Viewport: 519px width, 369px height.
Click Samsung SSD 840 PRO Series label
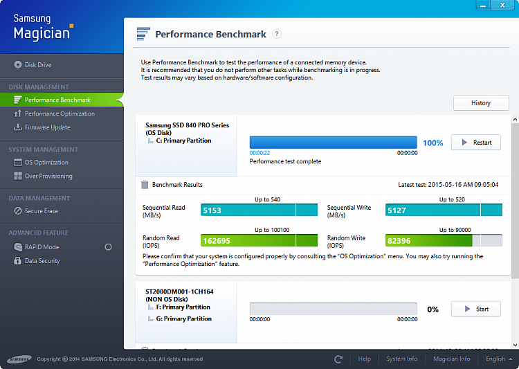(187, 125)
